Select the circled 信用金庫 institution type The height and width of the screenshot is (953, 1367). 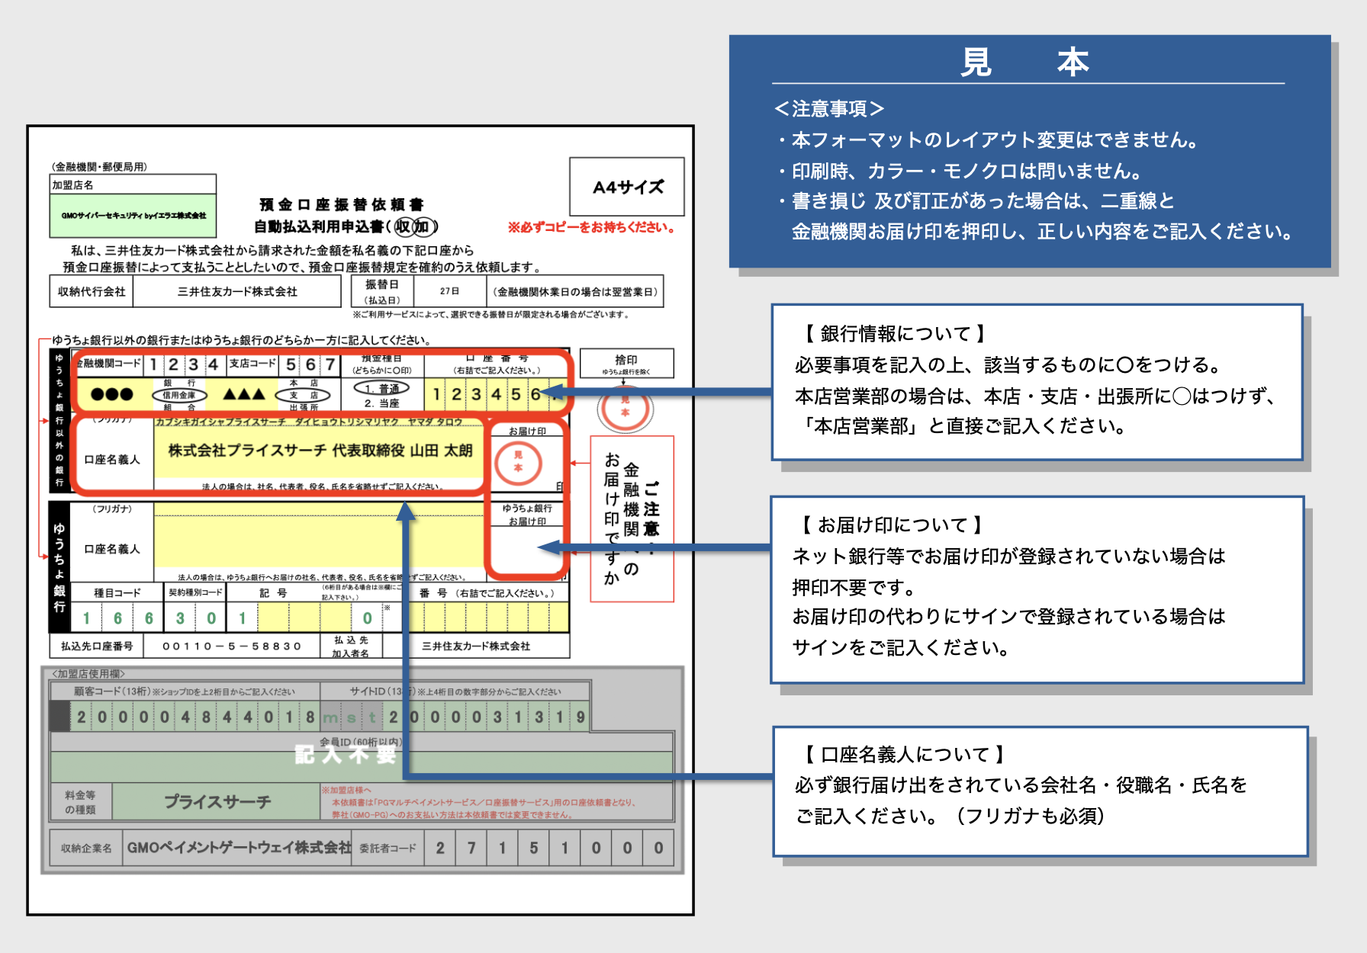[x=179, y=395]
